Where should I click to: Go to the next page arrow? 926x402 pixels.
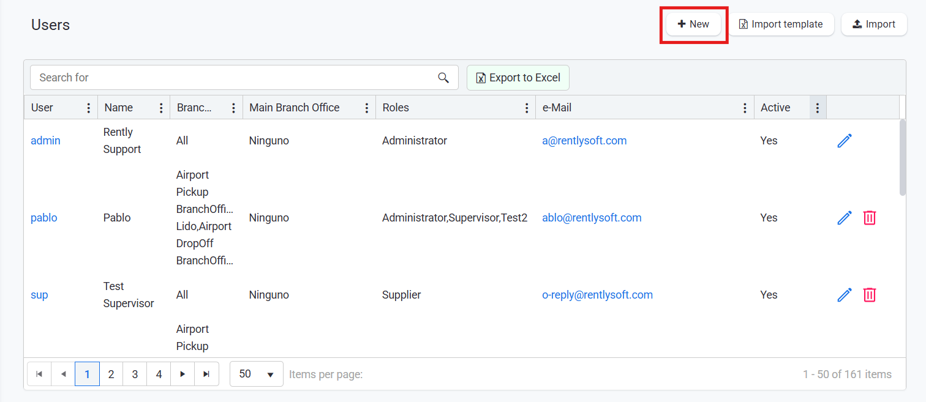point(183,374)
